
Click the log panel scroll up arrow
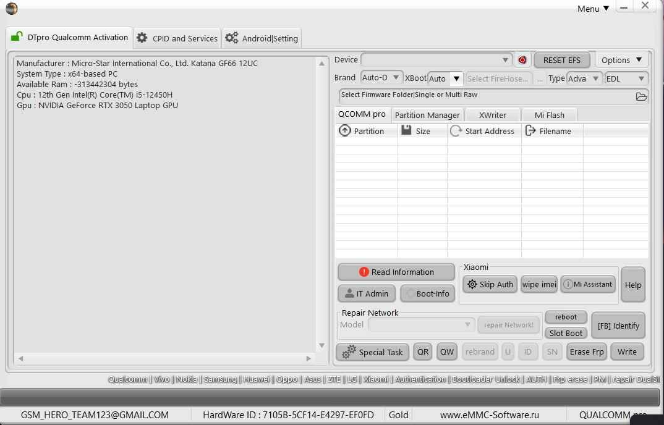[322, 64]
